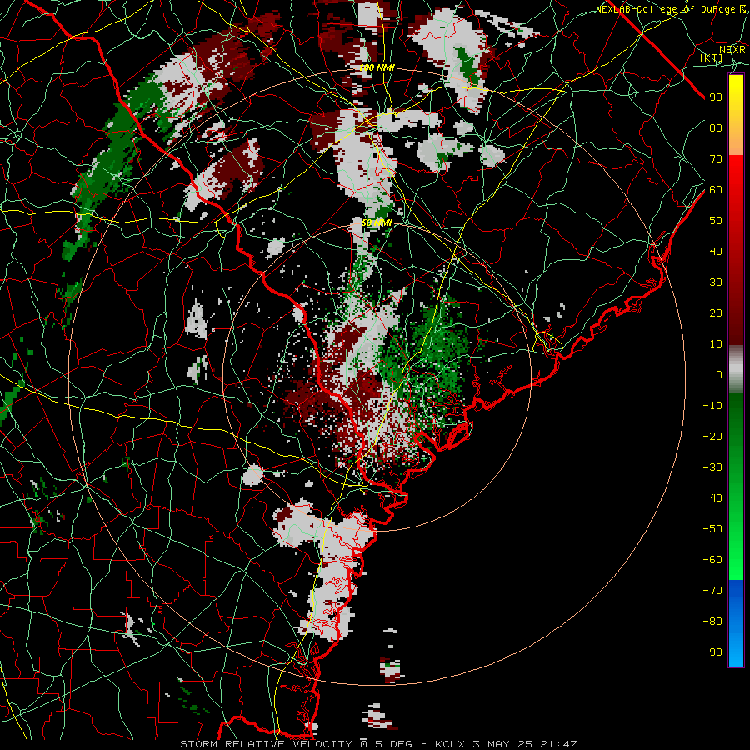Image resolution: width=750 pixels, height=750 pixels.
Task: Select the 30 value on velocity scale
Action: 716,282
